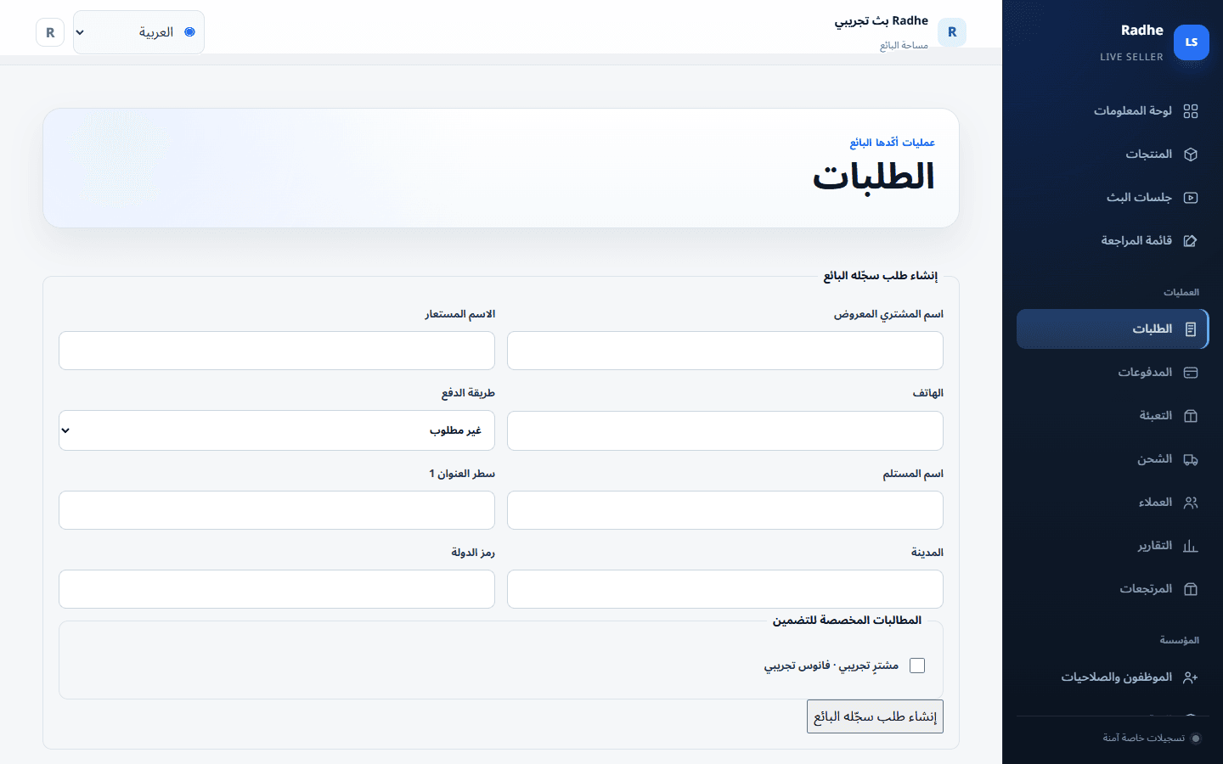Viewport: 1223px width, 764px height.
Task: Focus the الاسم المستعار input field
Action: (277, 351)
